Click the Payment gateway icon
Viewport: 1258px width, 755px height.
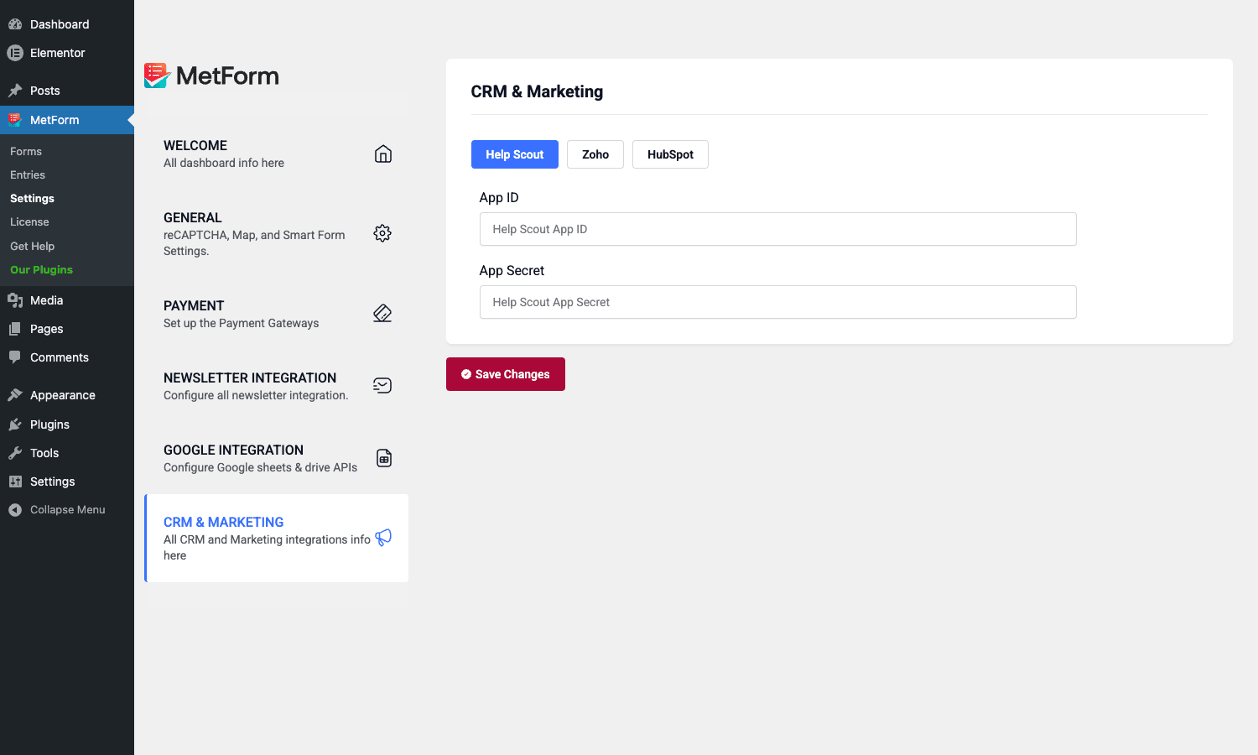[x=382, y=314]
